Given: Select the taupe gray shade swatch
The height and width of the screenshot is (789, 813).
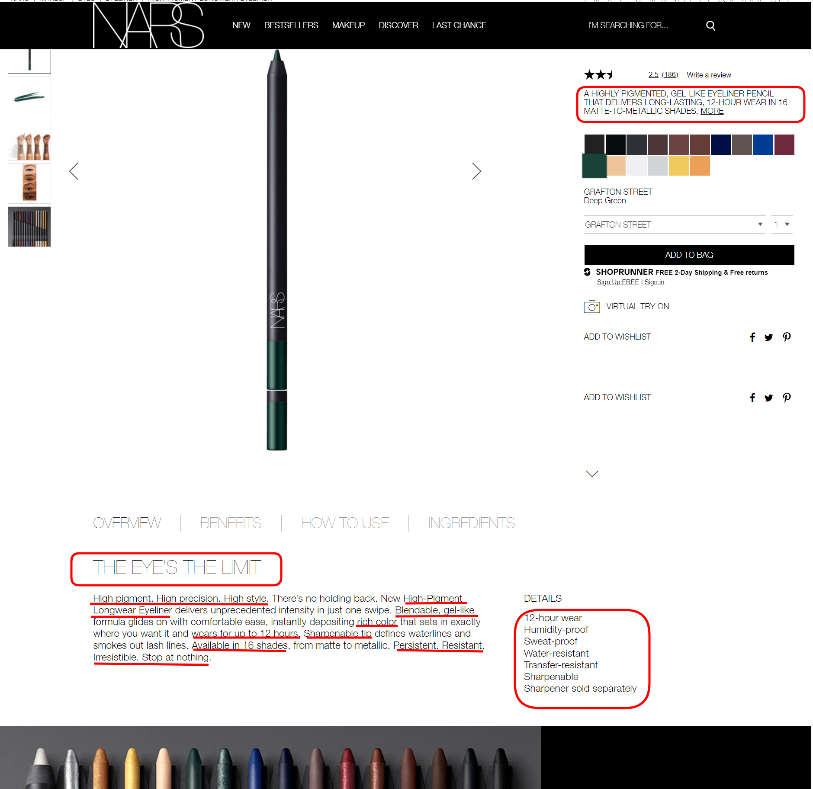Looking at the screenshot, I should [x=742, y=144].
